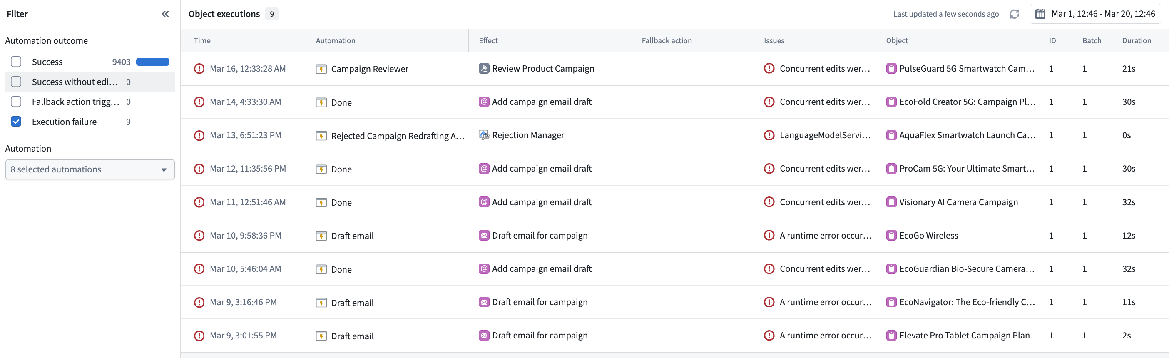Click Campaign Reviewer automation icon

pyautogui.click(x=321, y=69)
